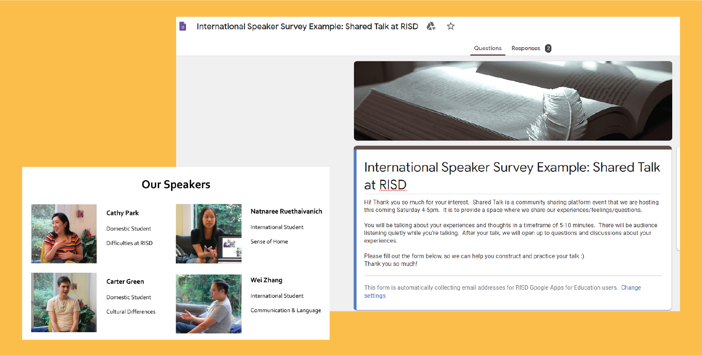Screen dimensions: 702x356
Task: Click 'Domestic Student' under Cathy Park
Action: click(x=129, y=229)
